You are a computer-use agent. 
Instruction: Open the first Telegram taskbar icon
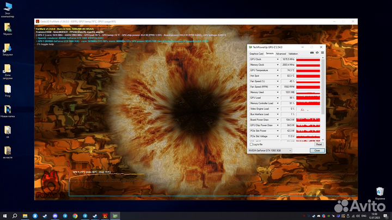65,216
